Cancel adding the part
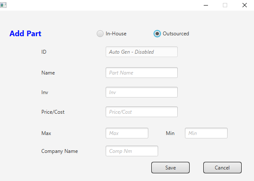Viewport: 254px width, 181px height. point(222,167)
